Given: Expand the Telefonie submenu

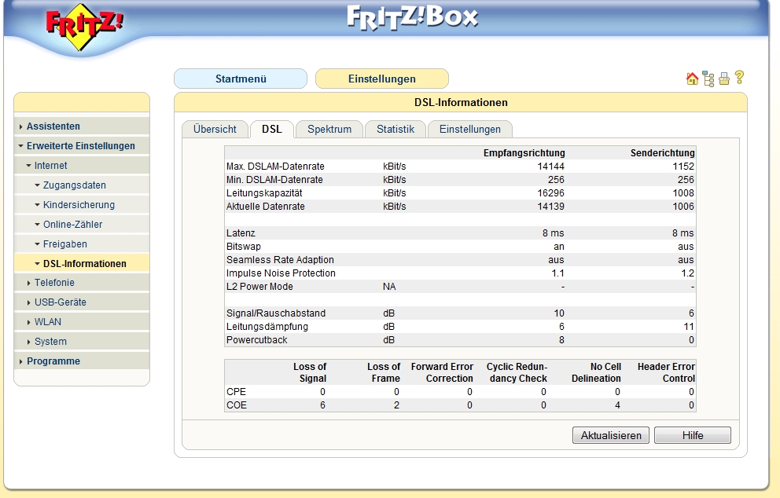Looking at the screenshot, I should pos(54,283).
